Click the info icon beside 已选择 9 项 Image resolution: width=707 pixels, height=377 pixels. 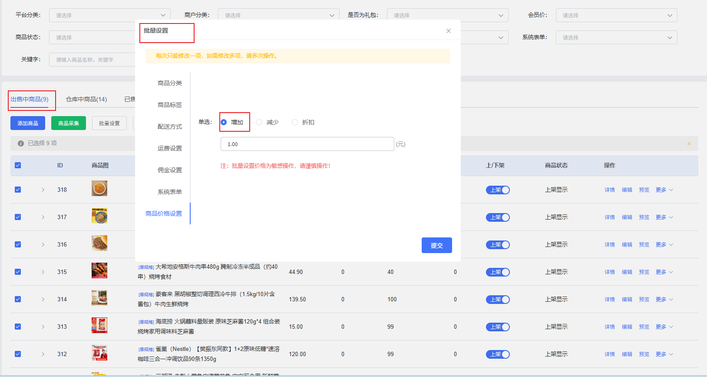pyautogui.click(x=20, y=143)
